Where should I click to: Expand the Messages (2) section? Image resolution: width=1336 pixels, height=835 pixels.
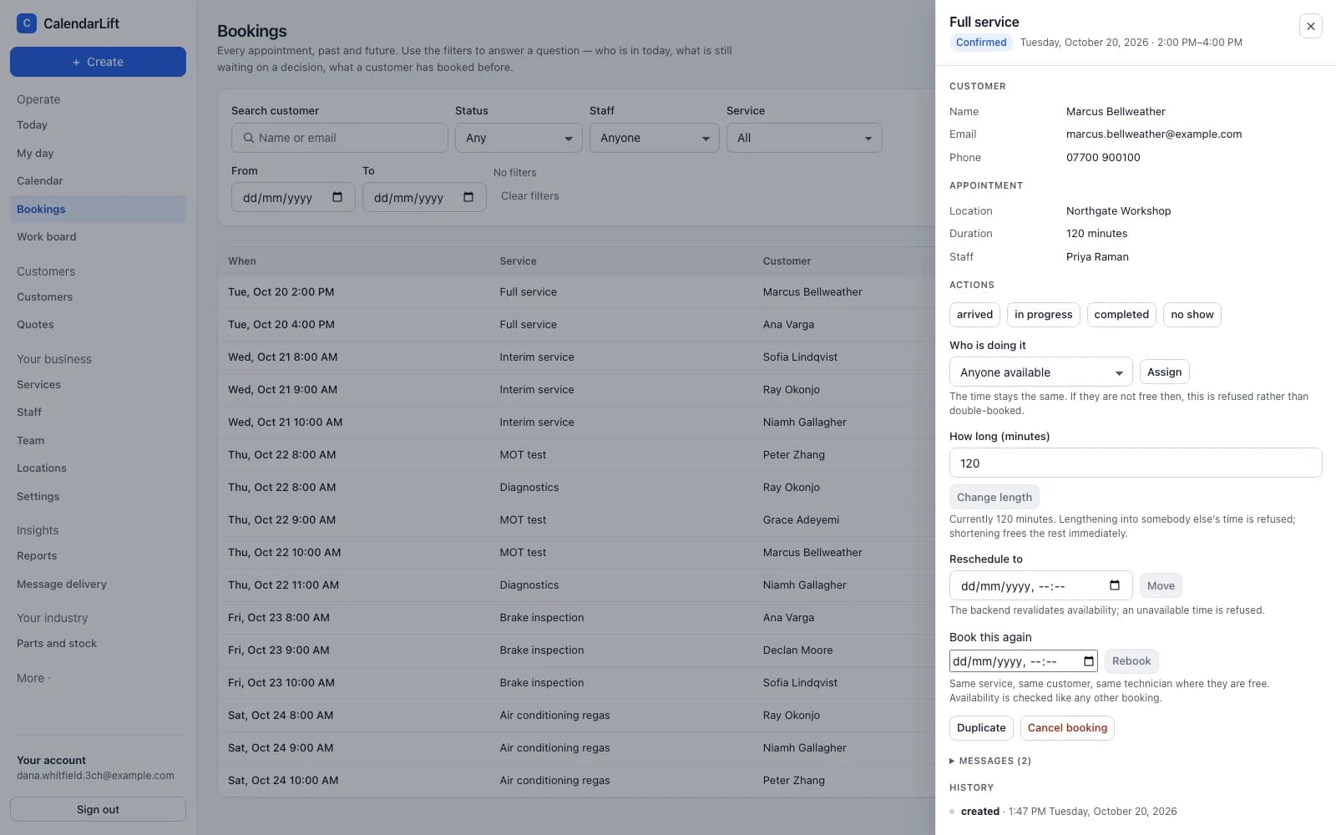coord(990,761)
